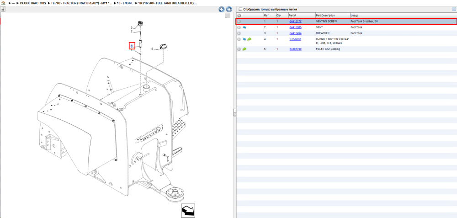The height and width of the screenshot is (218, 457).
Task: Select callout number 2 in the diagram
Action: coord(132,31)
